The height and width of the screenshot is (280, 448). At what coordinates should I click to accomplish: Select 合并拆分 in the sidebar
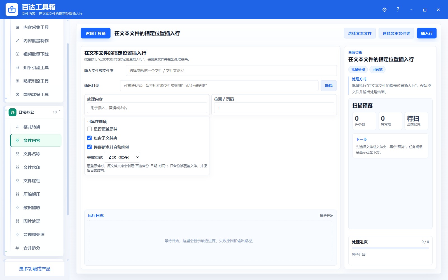pyautogui.click(x=36, y=248)
